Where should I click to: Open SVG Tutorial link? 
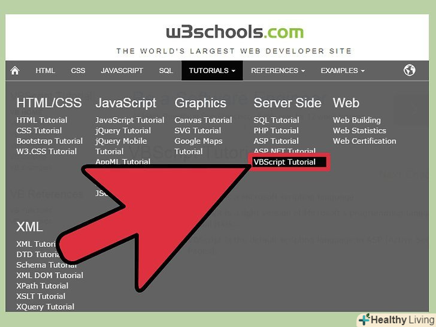coord(198,131)
